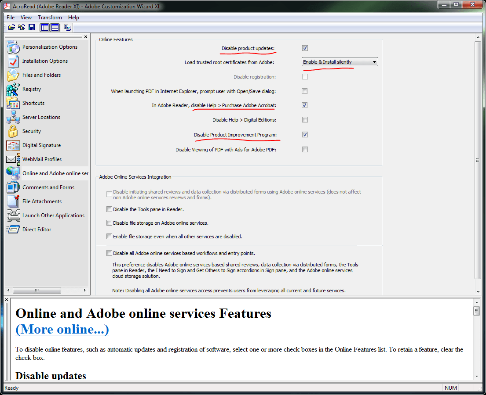Open the Transform menu

(x=50, y=17)
